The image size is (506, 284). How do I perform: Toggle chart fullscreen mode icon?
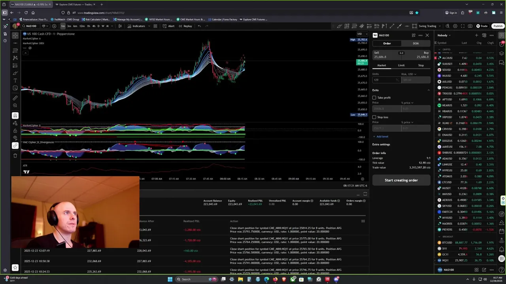tap(463, 26)
